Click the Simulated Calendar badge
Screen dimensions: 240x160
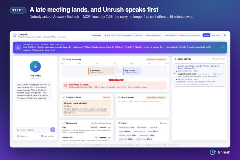pos(156,59)
